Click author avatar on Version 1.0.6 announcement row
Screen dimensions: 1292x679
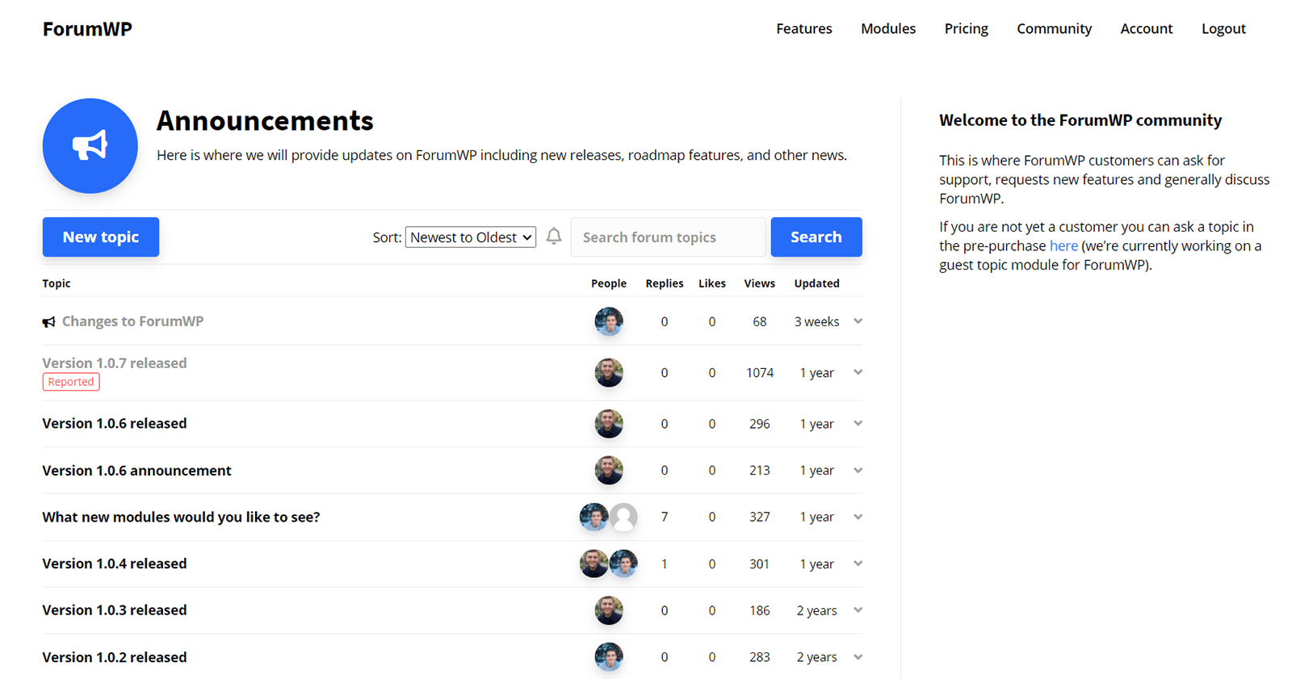coord(609,471)
